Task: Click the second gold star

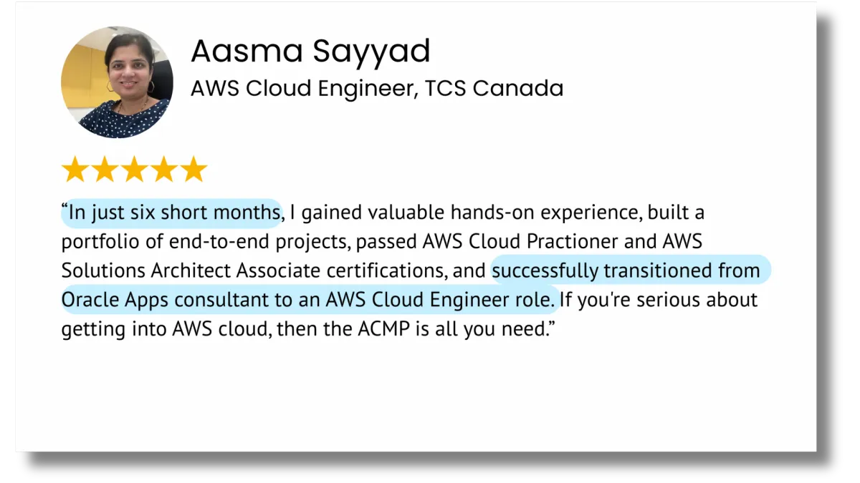Action: point(104,170)
